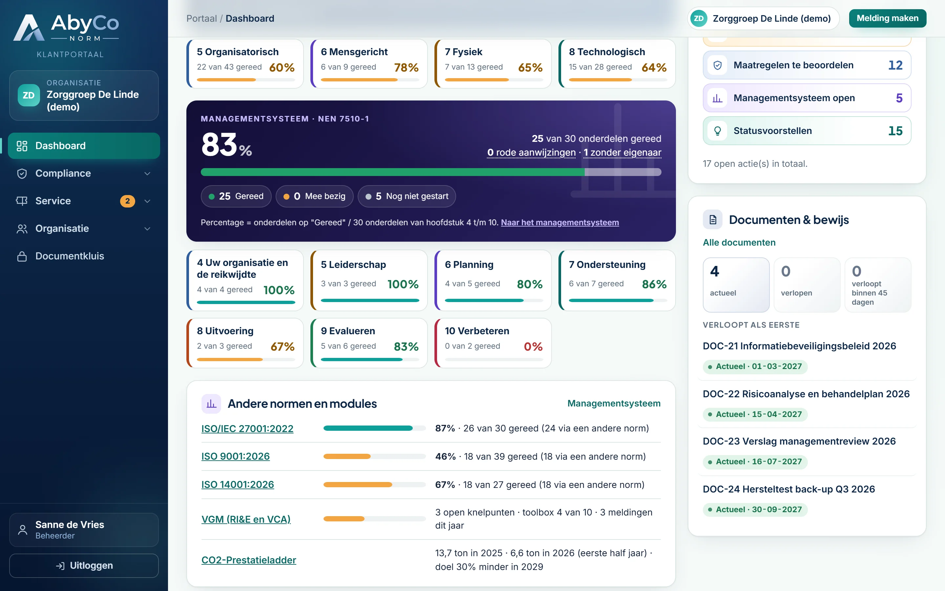This screenshot has height=591, width=945.
Task: Click the ISO/IEC 27001:2022 progress bar
Action: 374,428
